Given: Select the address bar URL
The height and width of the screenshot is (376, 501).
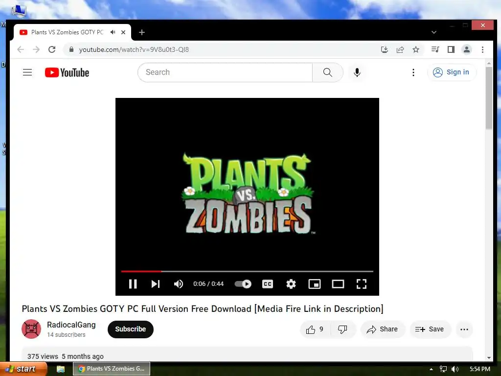Looking at the screenshot, I should coord(134,49).
